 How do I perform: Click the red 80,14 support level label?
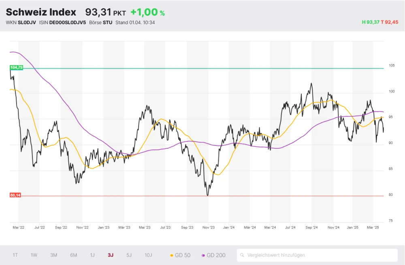(15, 195)
